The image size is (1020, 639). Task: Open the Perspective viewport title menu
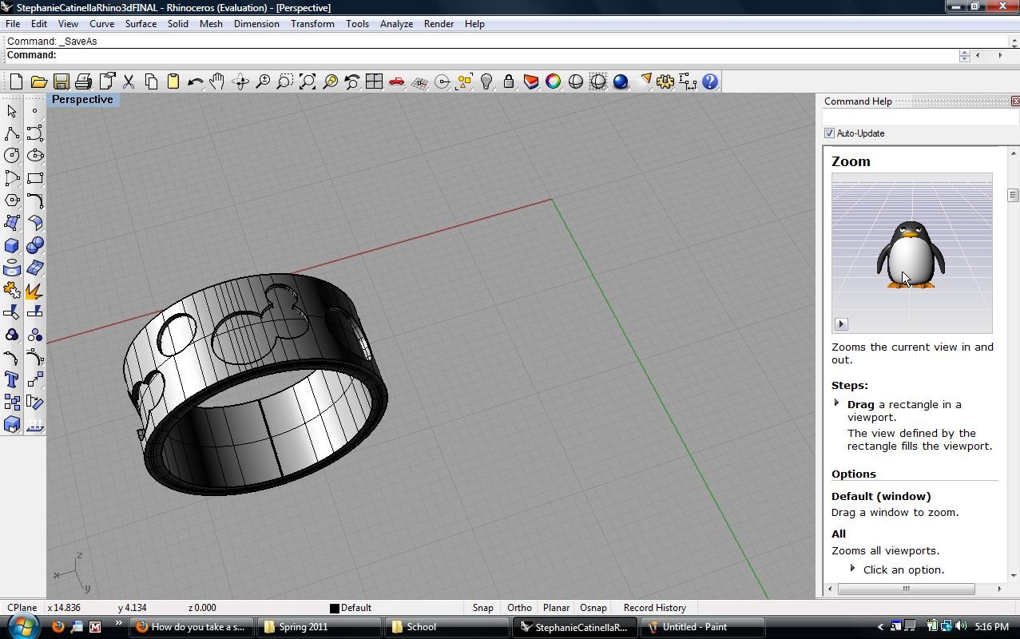(x=82, y=100)
